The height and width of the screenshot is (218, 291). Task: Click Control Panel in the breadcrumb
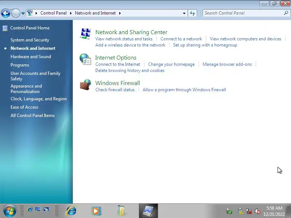(53, 13)
